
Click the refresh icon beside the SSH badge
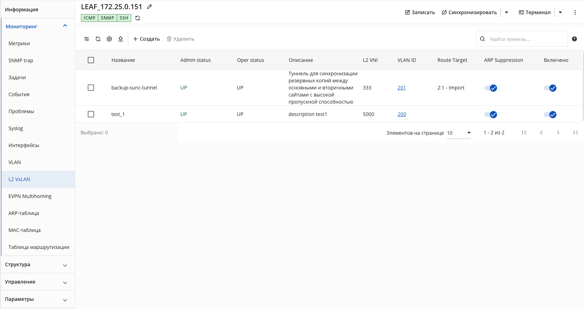point(138,18)
